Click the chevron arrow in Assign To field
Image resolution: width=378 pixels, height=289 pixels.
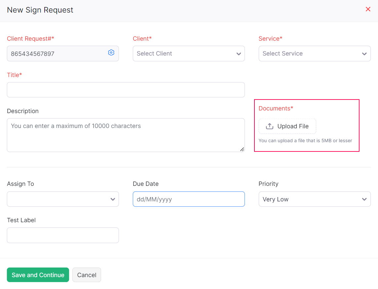(113, 199)
